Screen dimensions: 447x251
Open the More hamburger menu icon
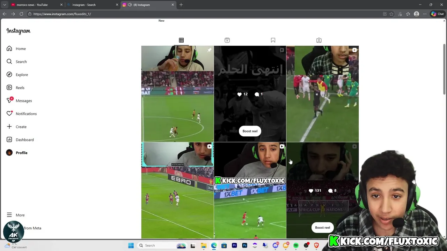pos(9,215)
